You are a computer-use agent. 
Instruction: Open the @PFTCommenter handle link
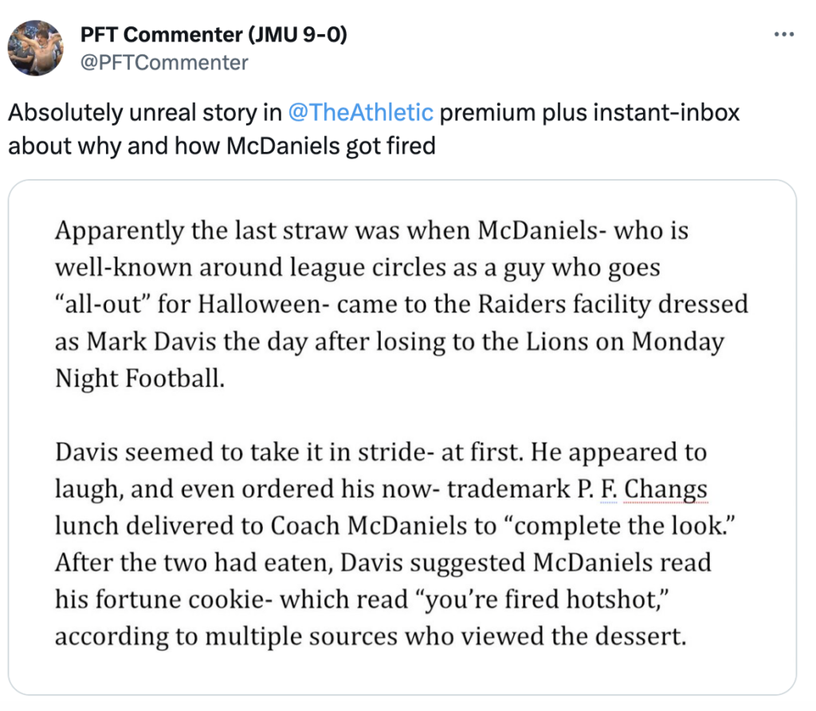pos(164,62)
